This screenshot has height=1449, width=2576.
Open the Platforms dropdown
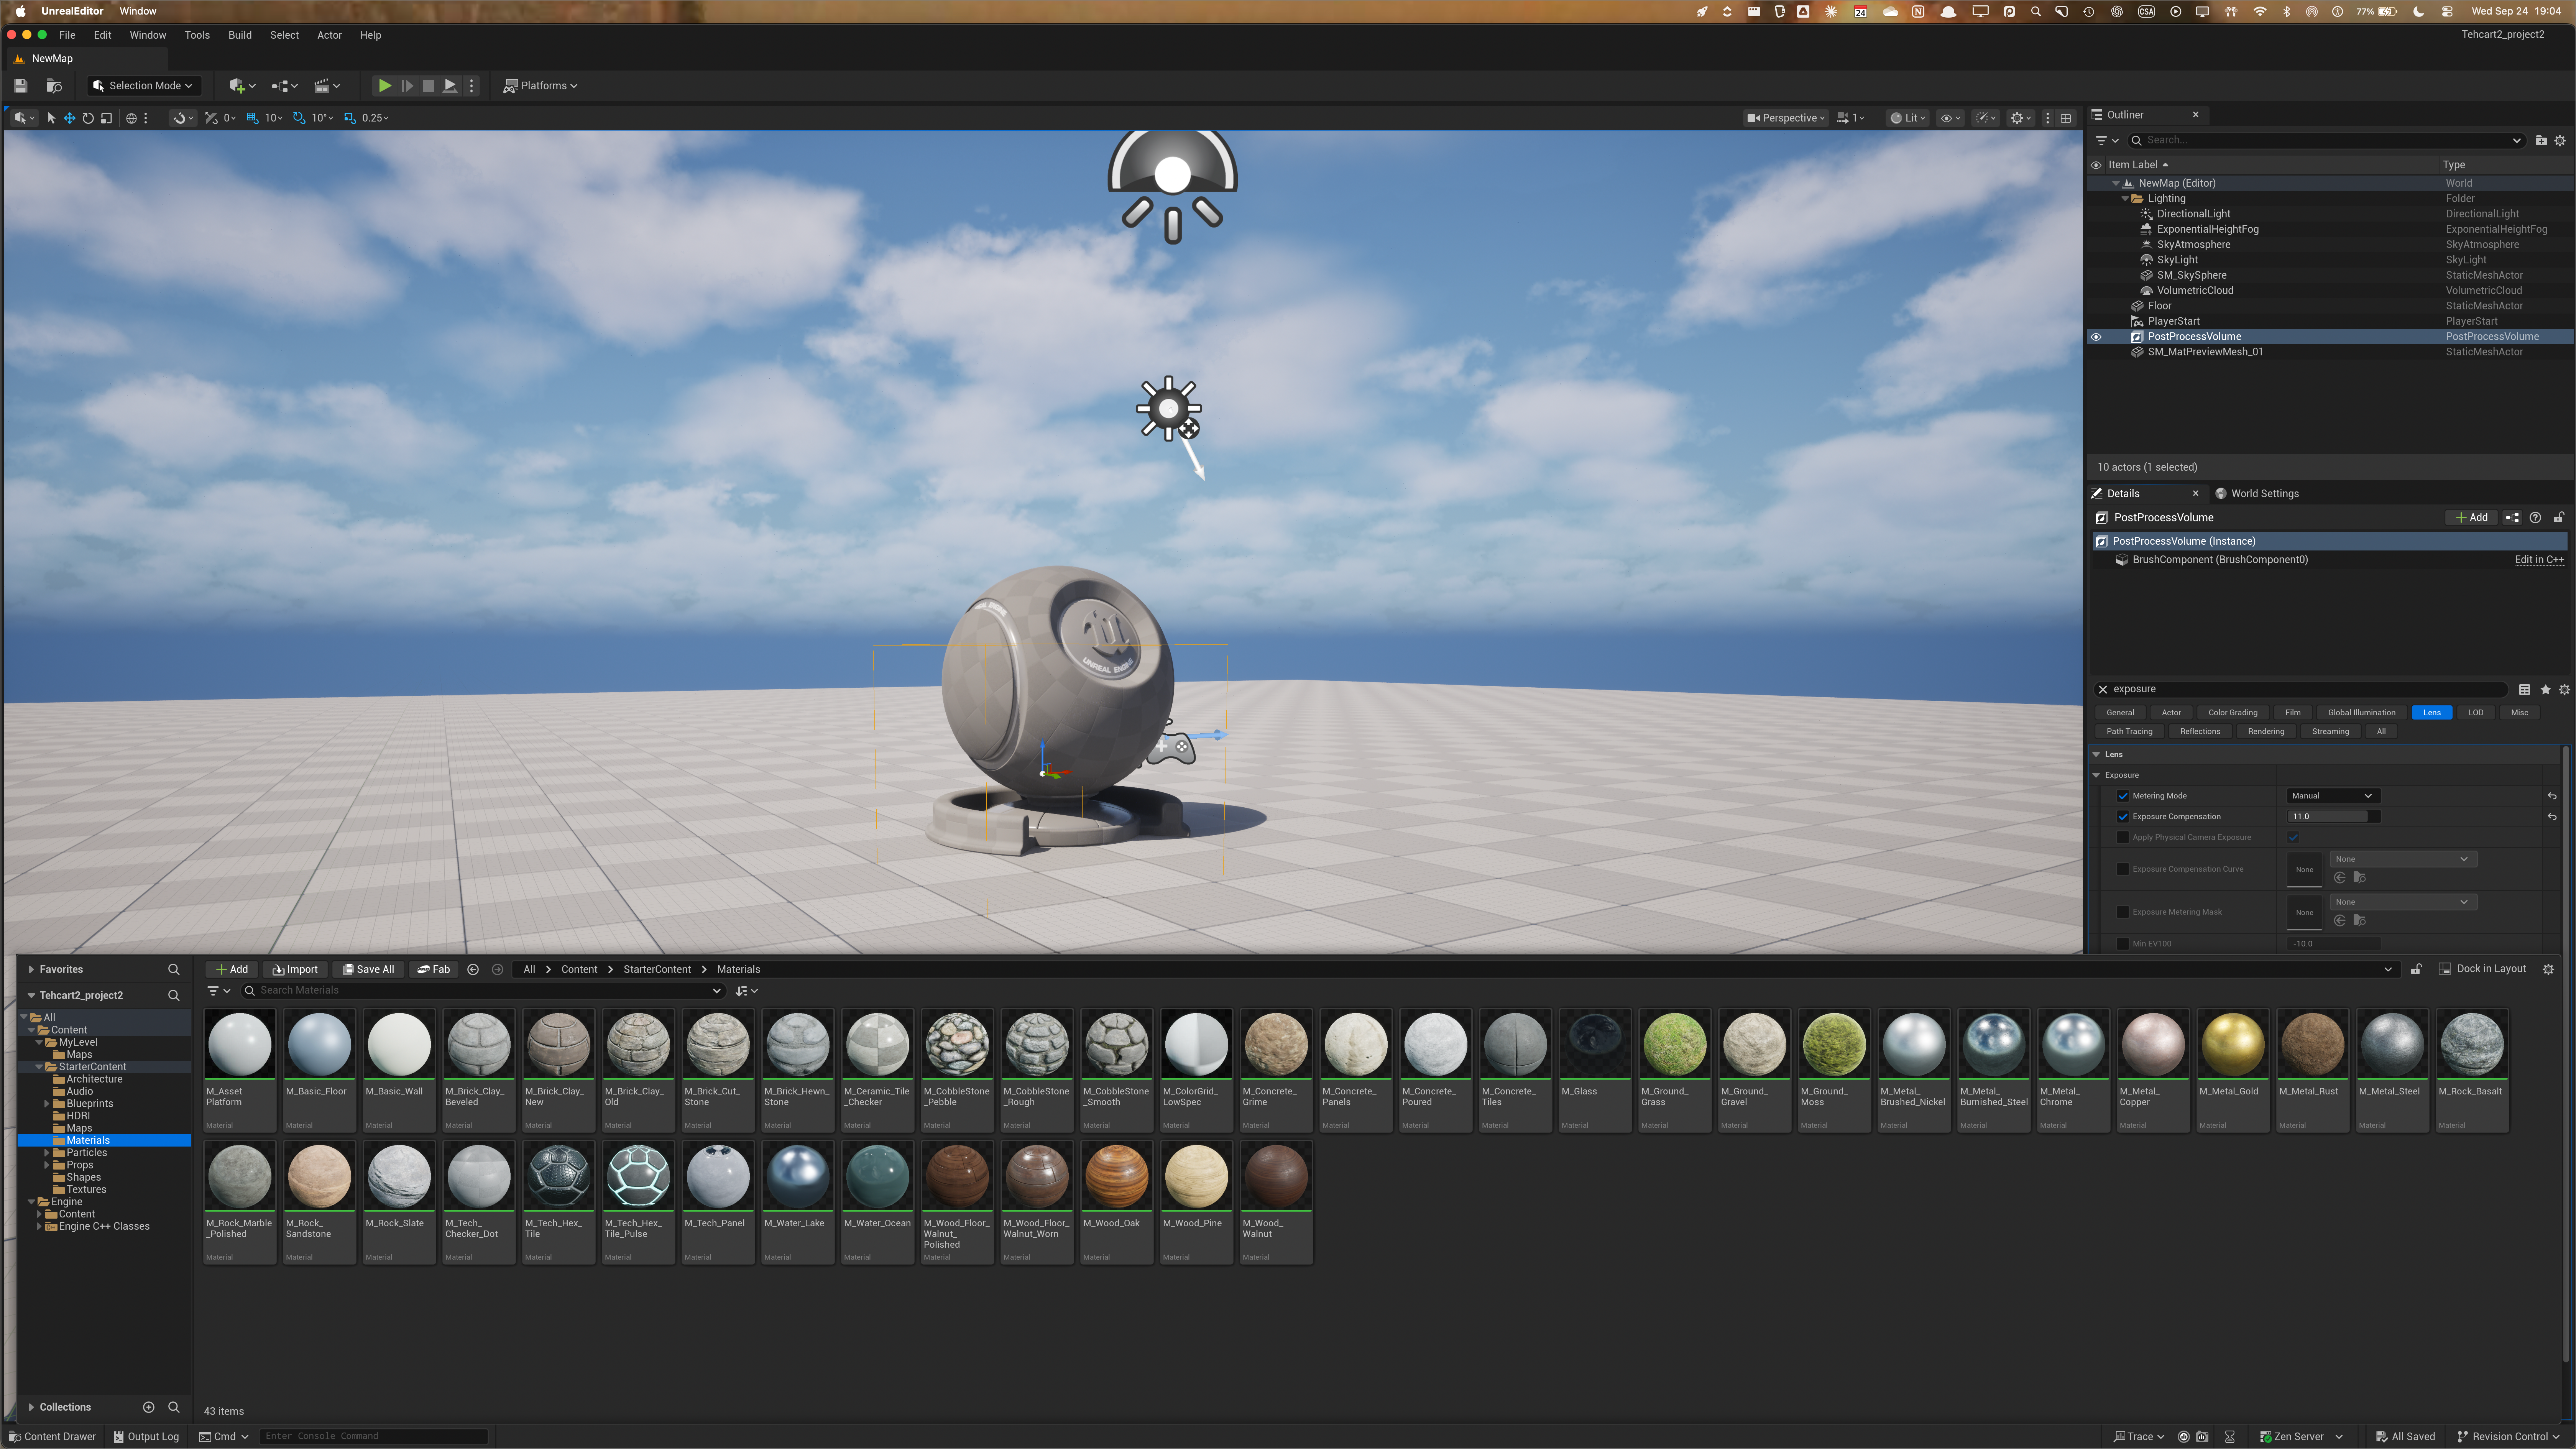pos(540,86)
